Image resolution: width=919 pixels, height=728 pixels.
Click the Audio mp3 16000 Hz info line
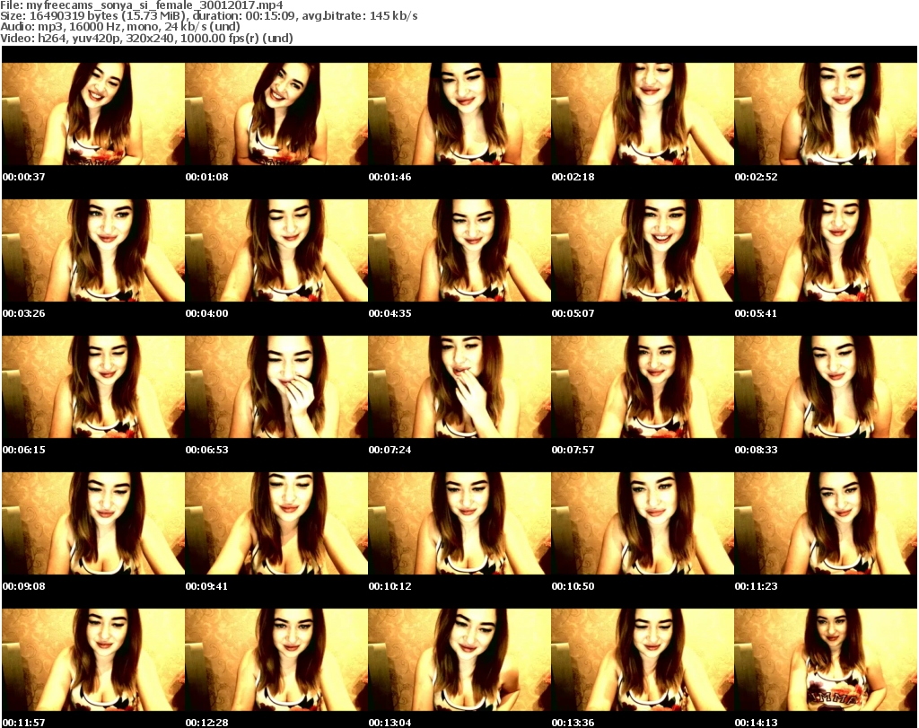(x=120, y=27)
